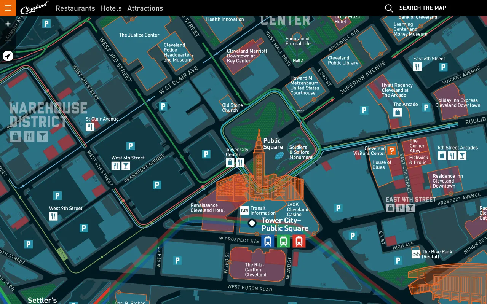Image resolution: width=487 pixels, height=304 pixels.
Task: Click the Tower City Center restaurant icon
Action: (240, 162)
